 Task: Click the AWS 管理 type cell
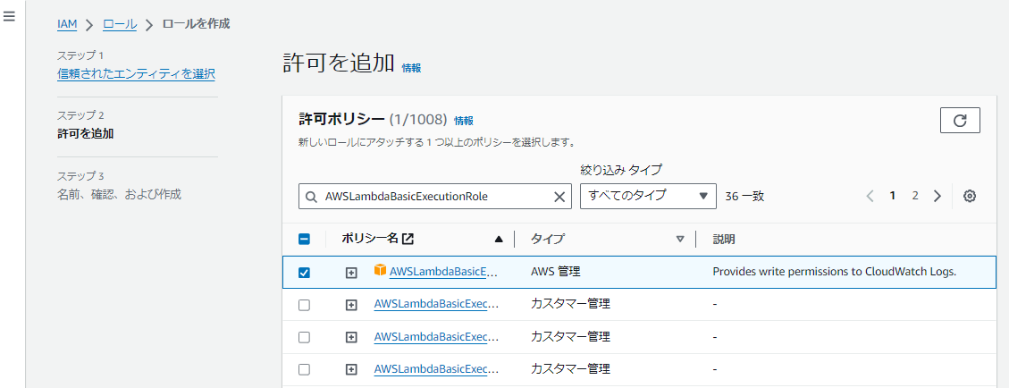point(555,272)
